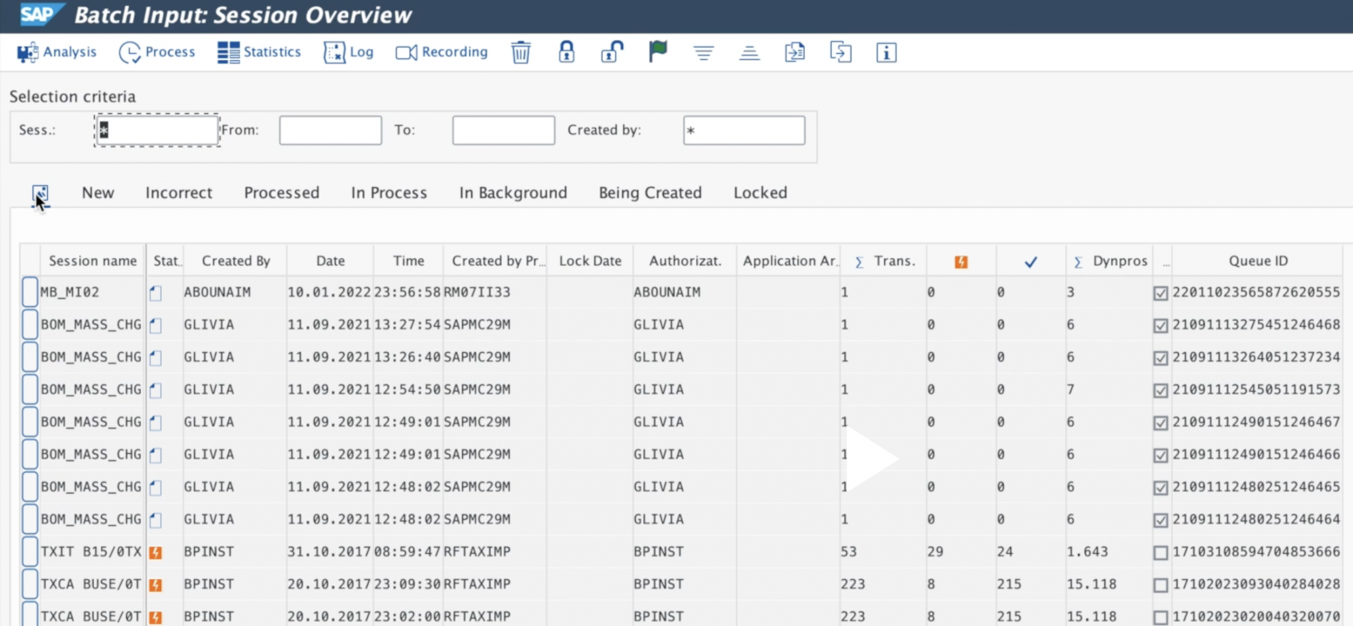Click the information icon at toolbar end
The height and width of the screenshot is (626, 1353).
coord(886,52)
